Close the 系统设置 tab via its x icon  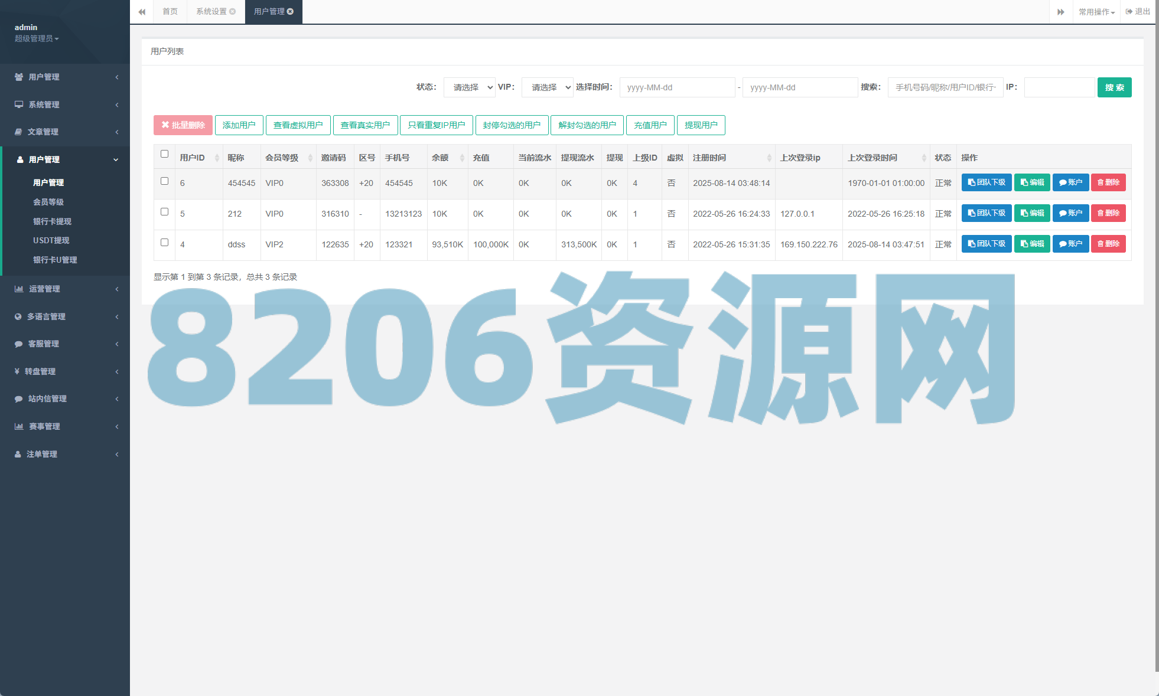(233, 11)
